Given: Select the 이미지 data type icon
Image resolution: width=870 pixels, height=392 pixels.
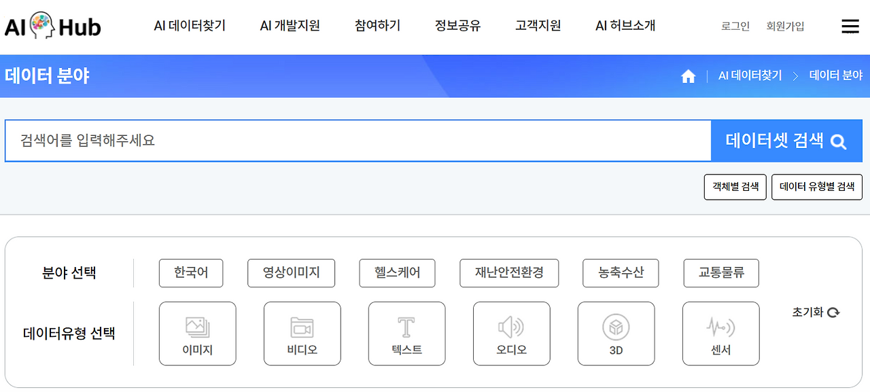Looking at the screenshot, I should [x=197, y=333].
